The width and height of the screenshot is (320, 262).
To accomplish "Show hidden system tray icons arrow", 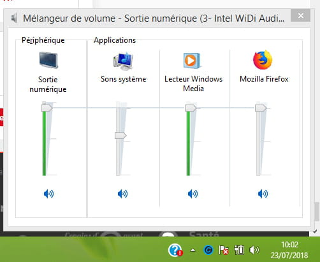I will 193,251.
